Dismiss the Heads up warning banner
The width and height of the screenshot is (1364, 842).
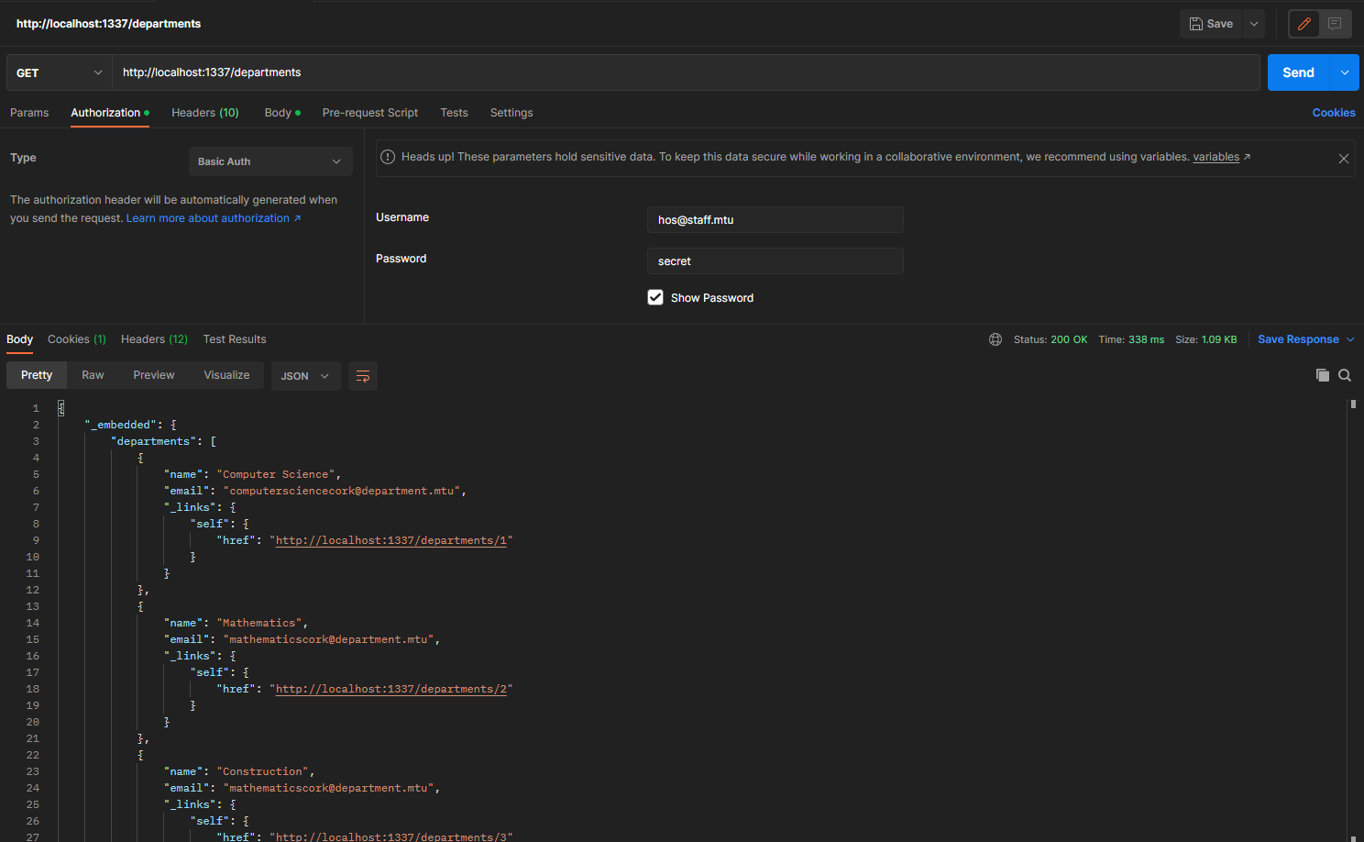tap(1343, 159)
